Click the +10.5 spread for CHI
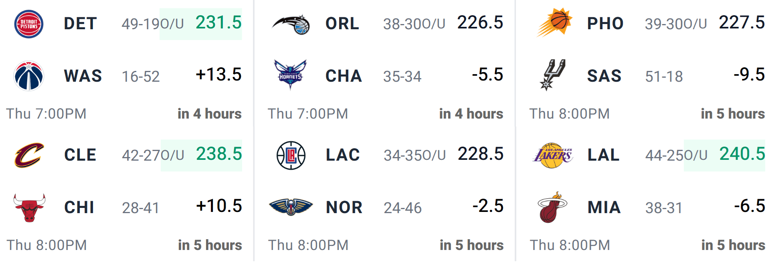This screenshot has height=262, width=776. point(219,206)
